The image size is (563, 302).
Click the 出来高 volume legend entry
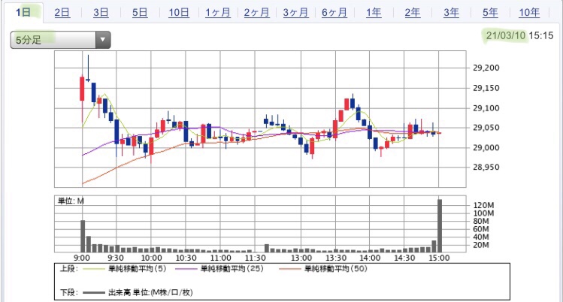[150, 292]
